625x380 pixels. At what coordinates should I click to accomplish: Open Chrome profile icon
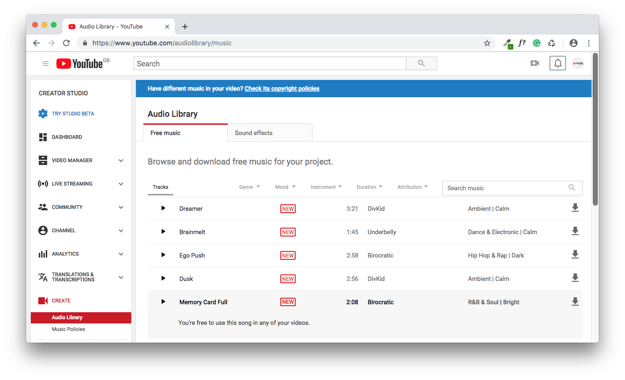[x=574, y=43]
